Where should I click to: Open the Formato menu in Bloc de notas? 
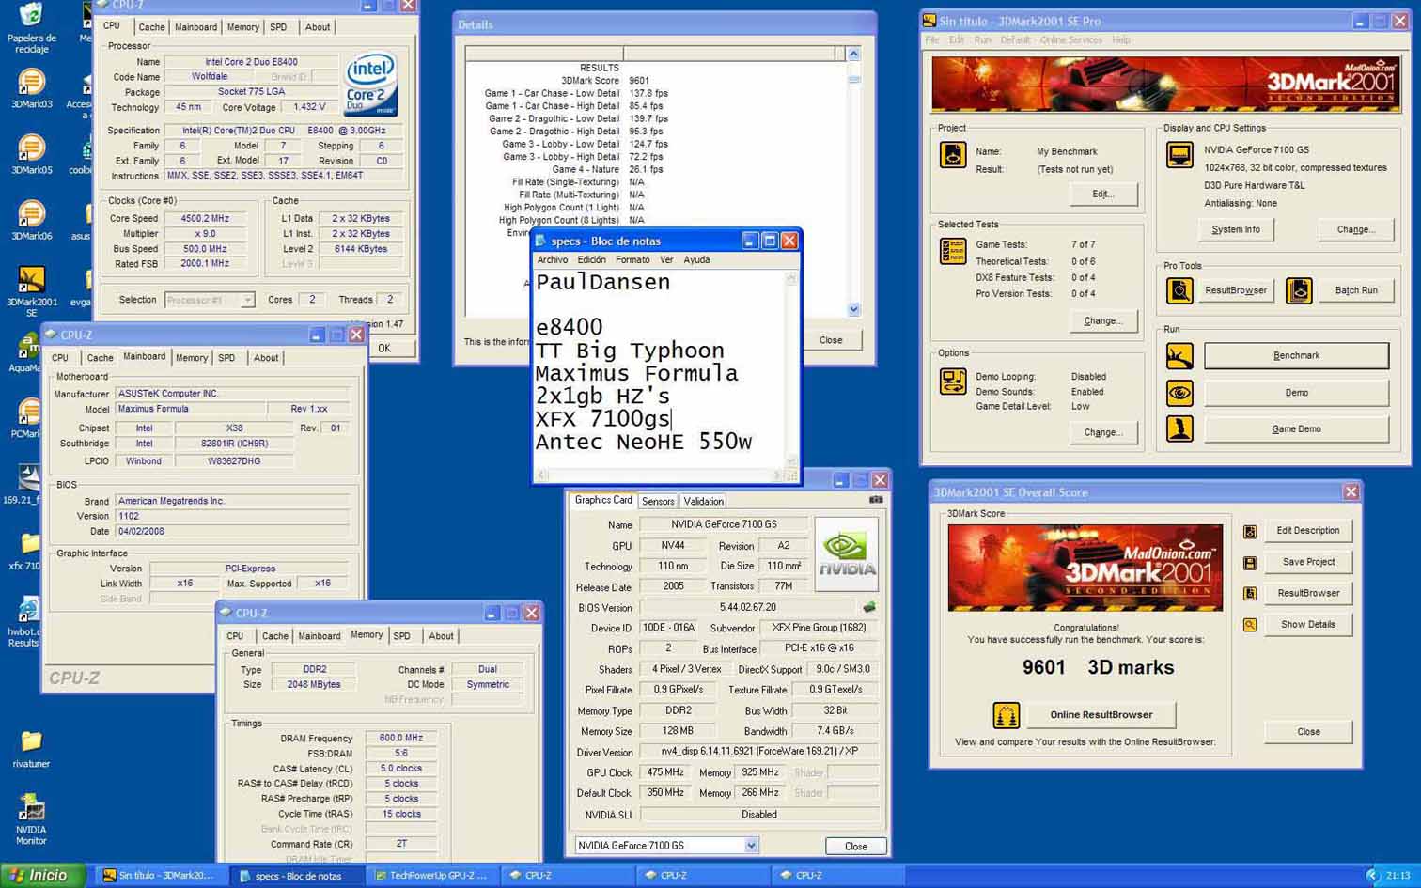pyautogui.click(x=632, y=260)
